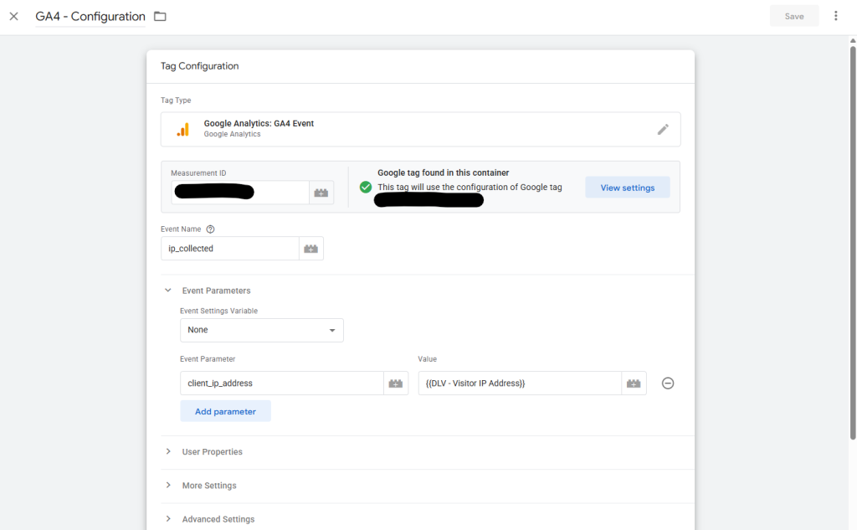The image size is (857, 530).
Task: Rename the tag title GA4 - Configuration
Action: 90,16
